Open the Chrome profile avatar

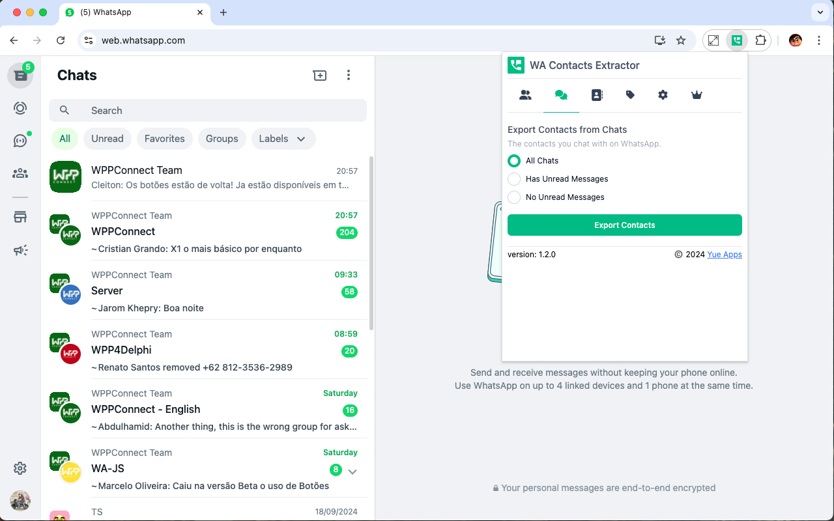pyautogui.click(x=796, y=40)
